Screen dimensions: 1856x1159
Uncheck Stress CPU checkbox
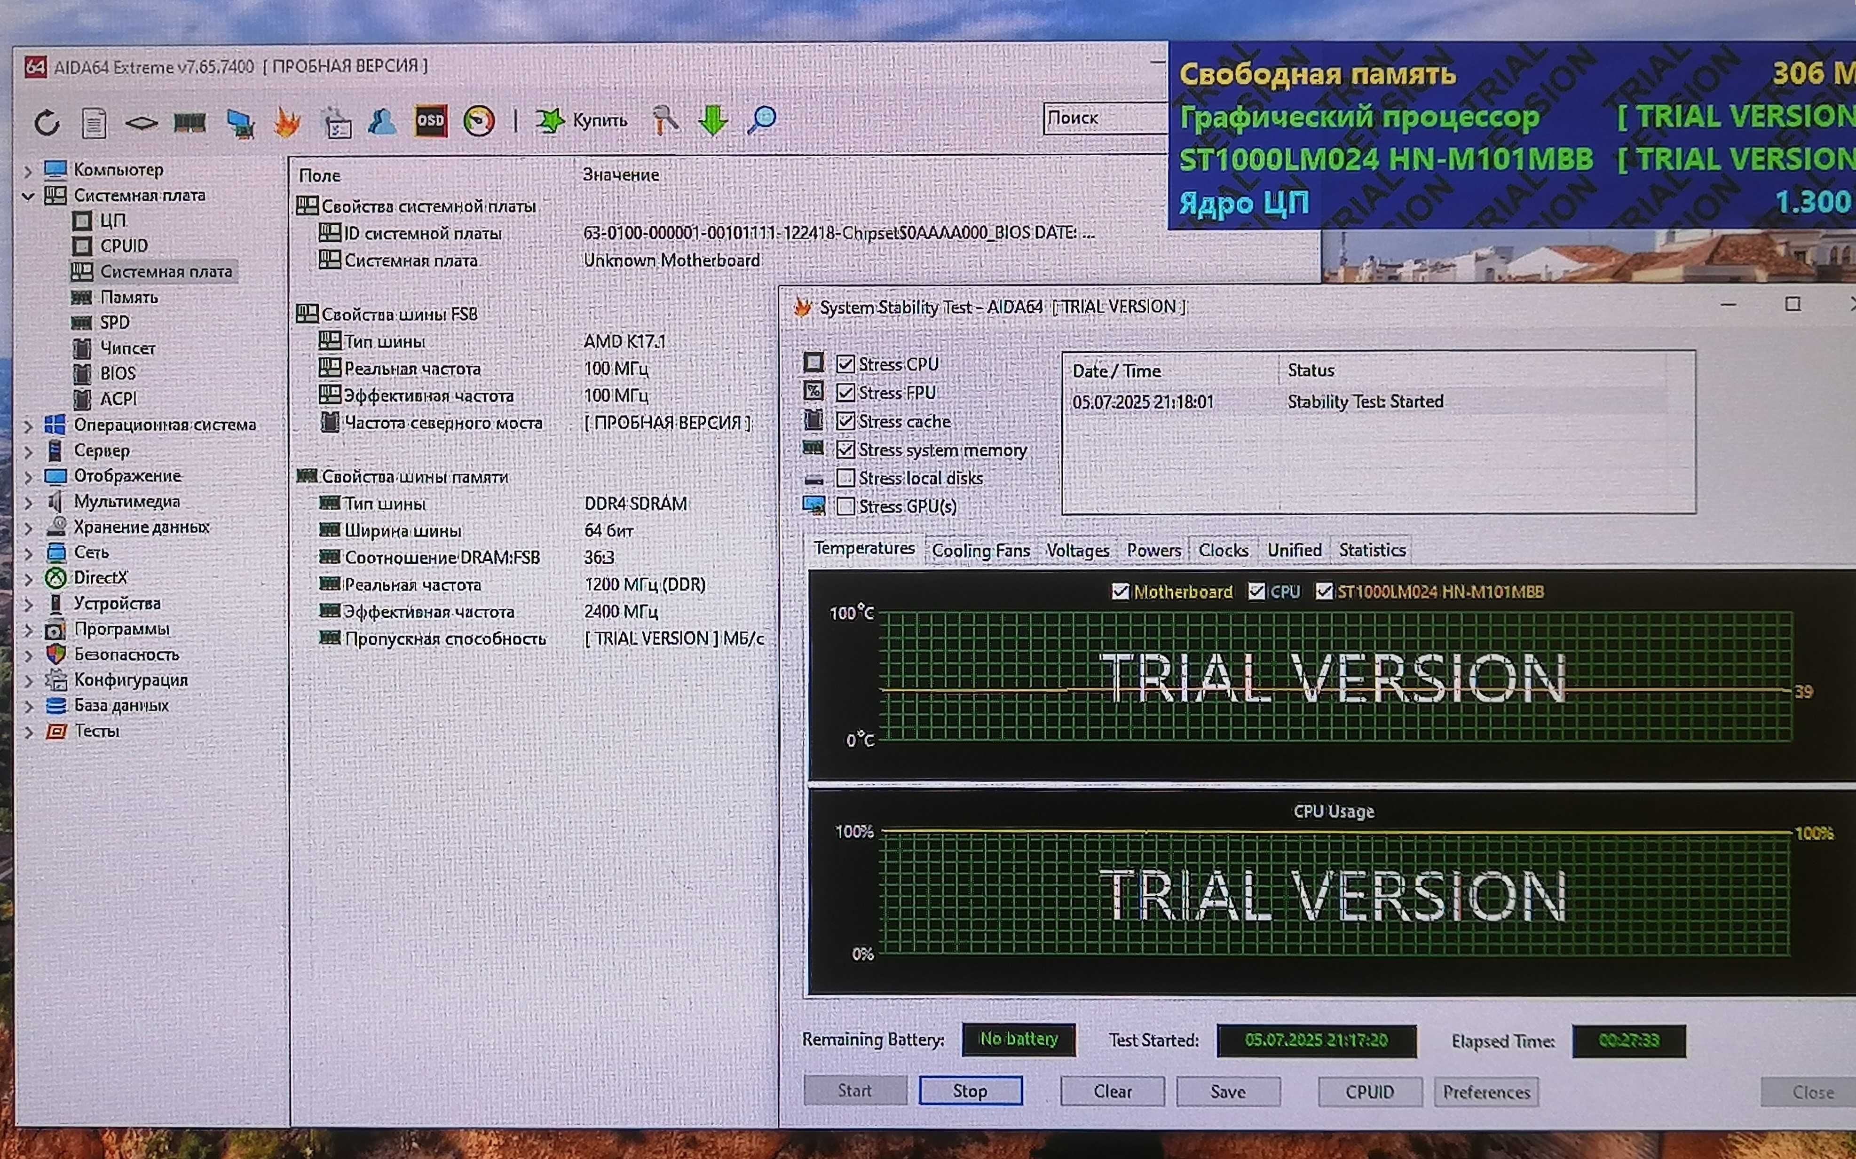click(x=845, y=364)
